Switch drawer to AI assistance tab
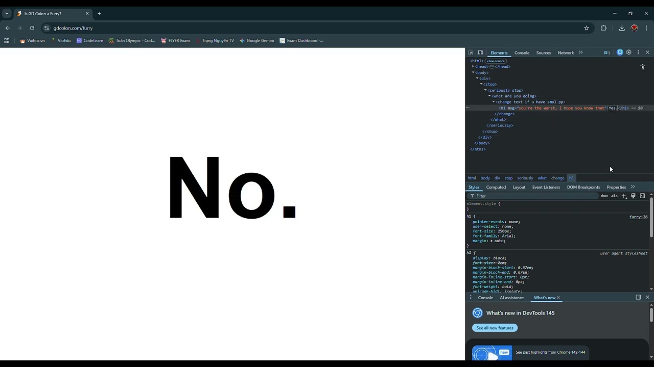This screenshot has width=654, height=367. click(x=511, y=298)
